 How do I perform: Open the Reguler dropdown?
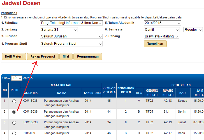193,30
